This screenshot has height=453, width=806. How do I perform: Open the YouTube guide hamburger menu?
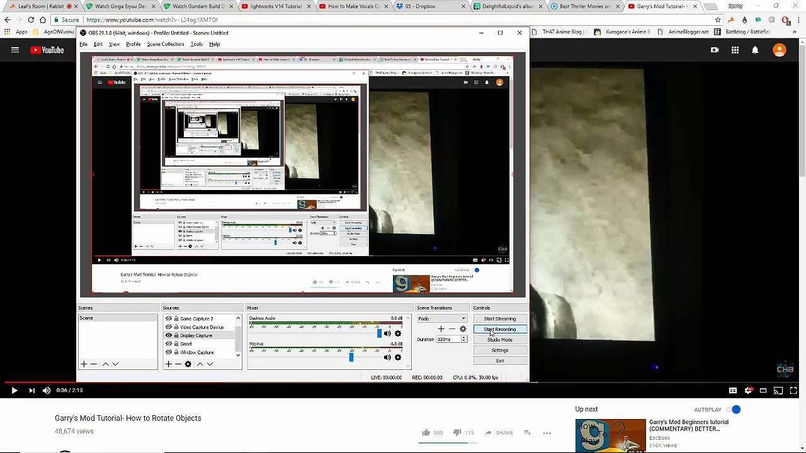pyautogui.click(x=15, y=50)
